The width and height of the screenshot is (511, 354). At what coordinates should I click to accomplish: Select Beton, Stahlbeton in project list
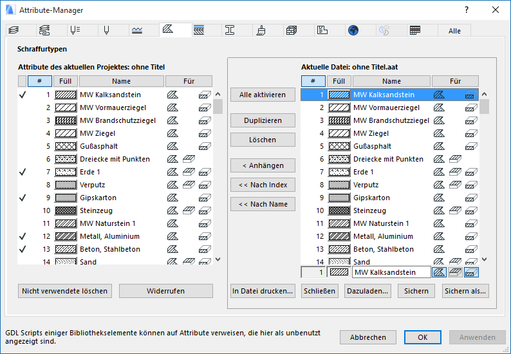click(115, 249)
